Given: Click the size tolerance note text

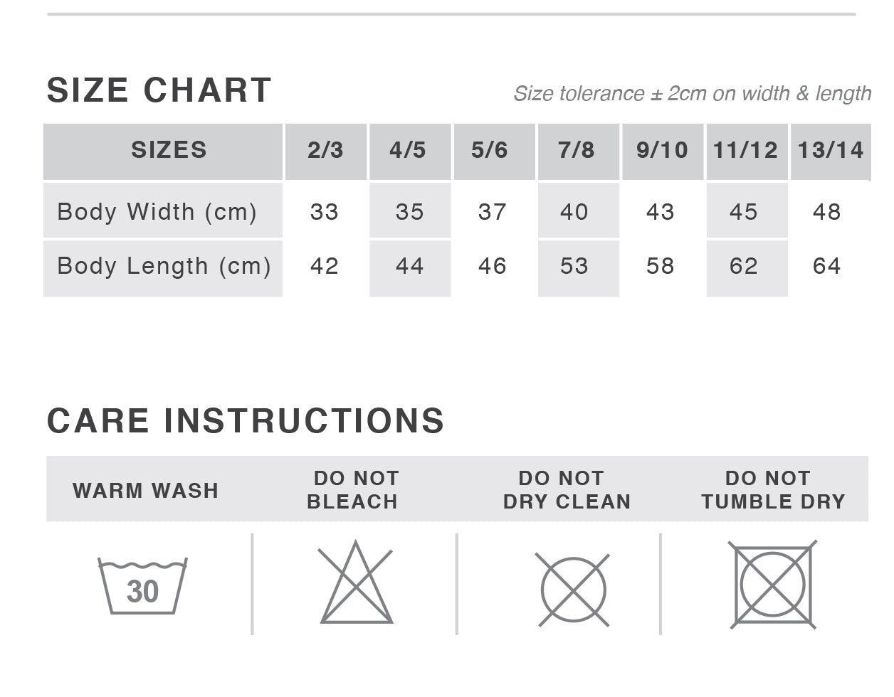Looking at the screenshot, I should pos(692,94).
